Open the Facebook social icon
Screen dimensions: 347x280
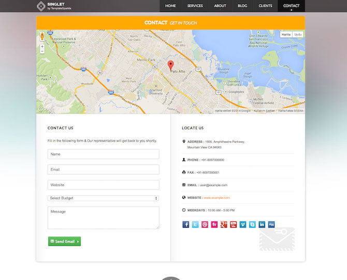186,225
